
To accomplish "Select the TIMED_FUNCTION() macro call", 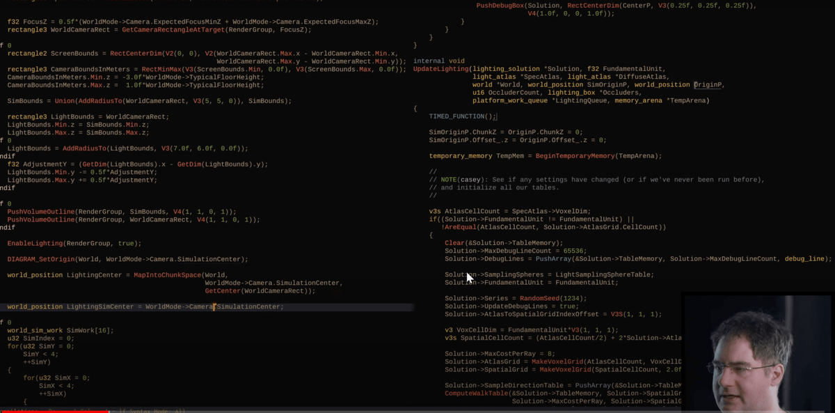I will [x=462, y=116].
